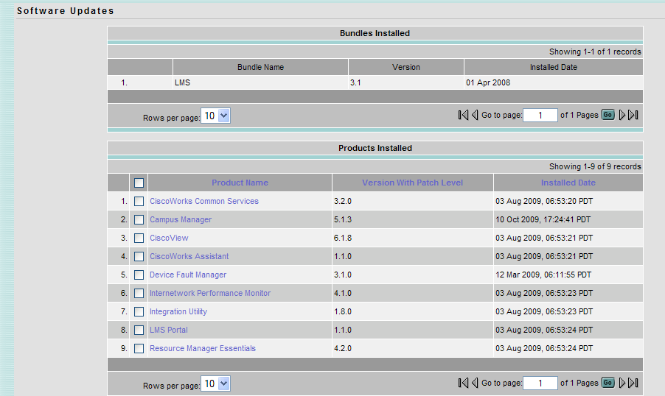This screenshot has height=396, width=665.
Task: Go to last page in Products Installed pager
Action: [x=633, y=383]
